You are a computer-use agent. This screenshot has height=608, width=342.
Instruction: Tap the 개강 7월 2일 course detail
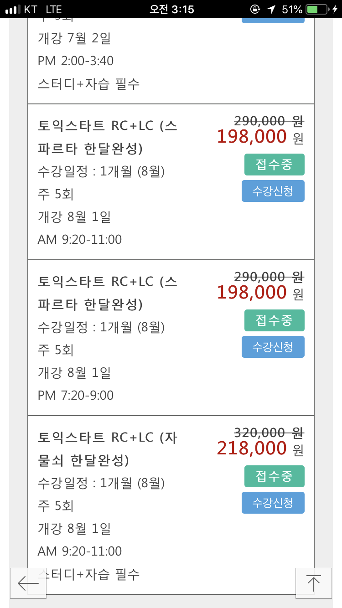pyautogui.click(x=74, y=38)
